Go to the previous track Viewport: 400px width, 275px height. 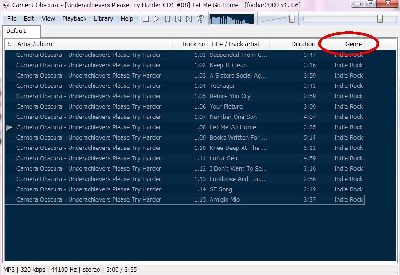178,19
